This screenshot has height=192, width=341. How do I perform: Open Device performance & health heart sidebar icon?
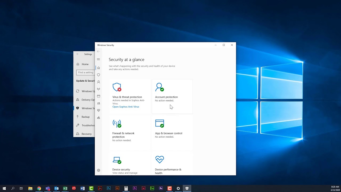pos(98,110)
